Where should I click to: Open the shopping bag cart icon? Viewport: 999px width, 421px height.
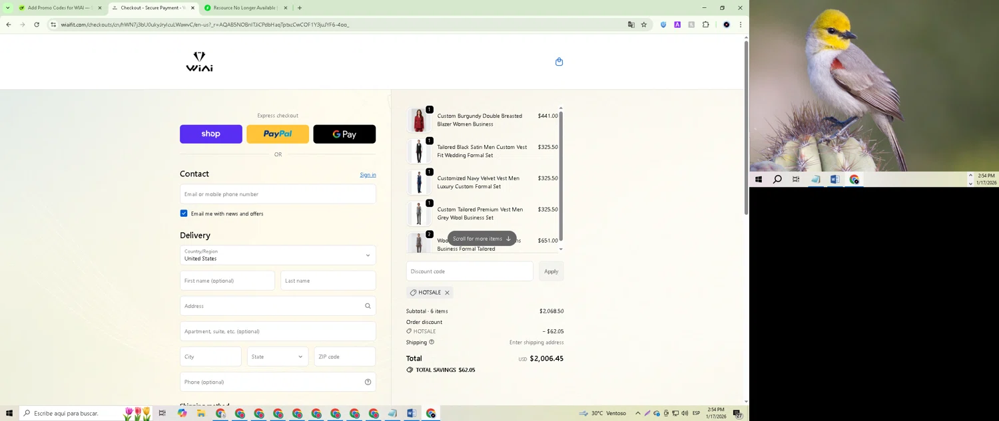pos(559,62)
